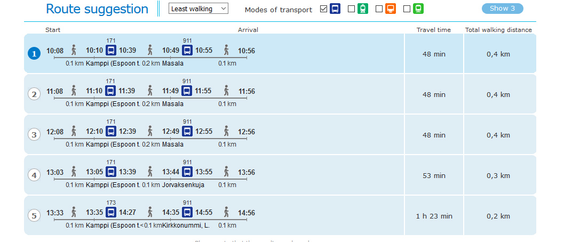Select route number 2 badge
This screenshot has width=572, height=242.
tap(34, 94)
